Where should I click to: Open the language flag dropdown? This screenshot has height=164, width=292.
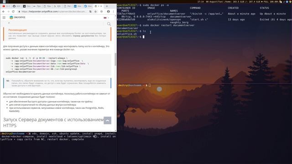coord(106,18)
